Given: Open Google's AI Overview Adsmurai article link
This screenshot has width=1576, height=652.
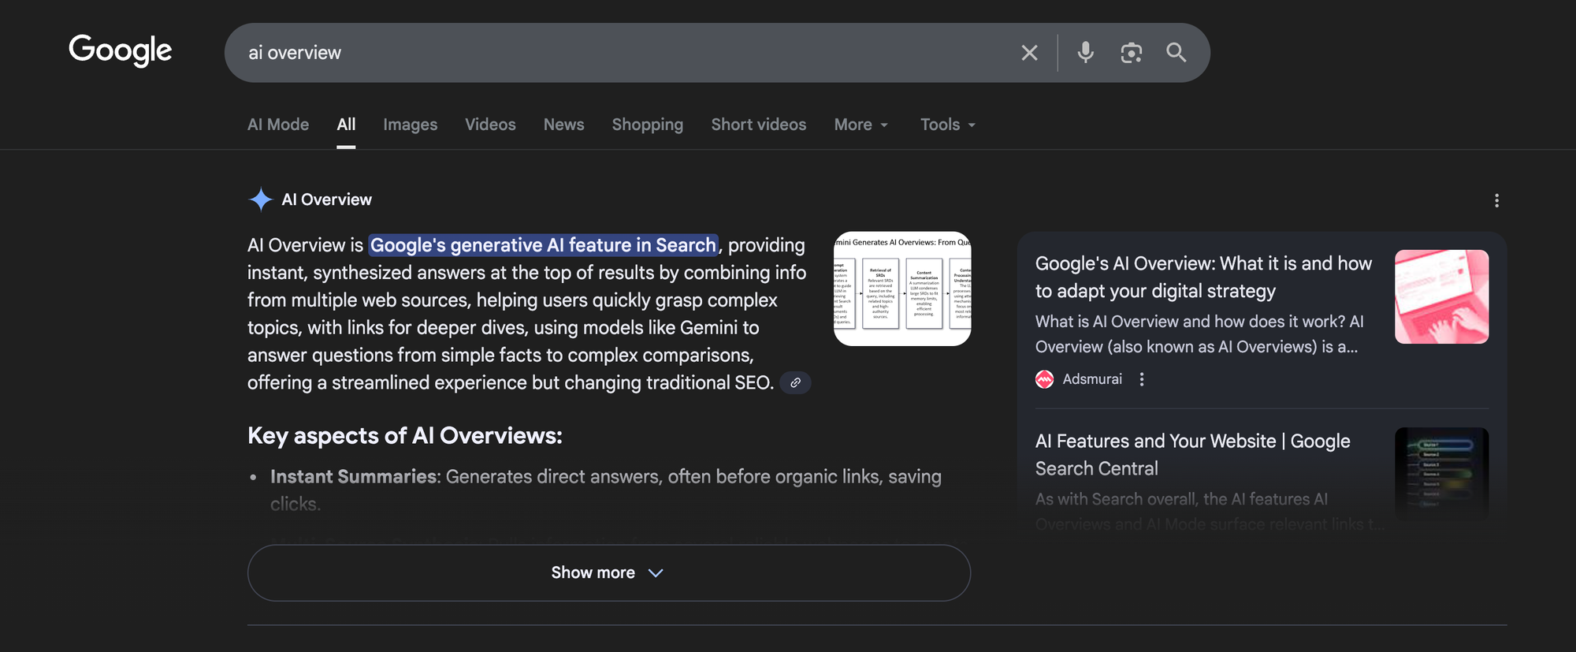Looking at the screenshot, I should tap(1202, 277).
